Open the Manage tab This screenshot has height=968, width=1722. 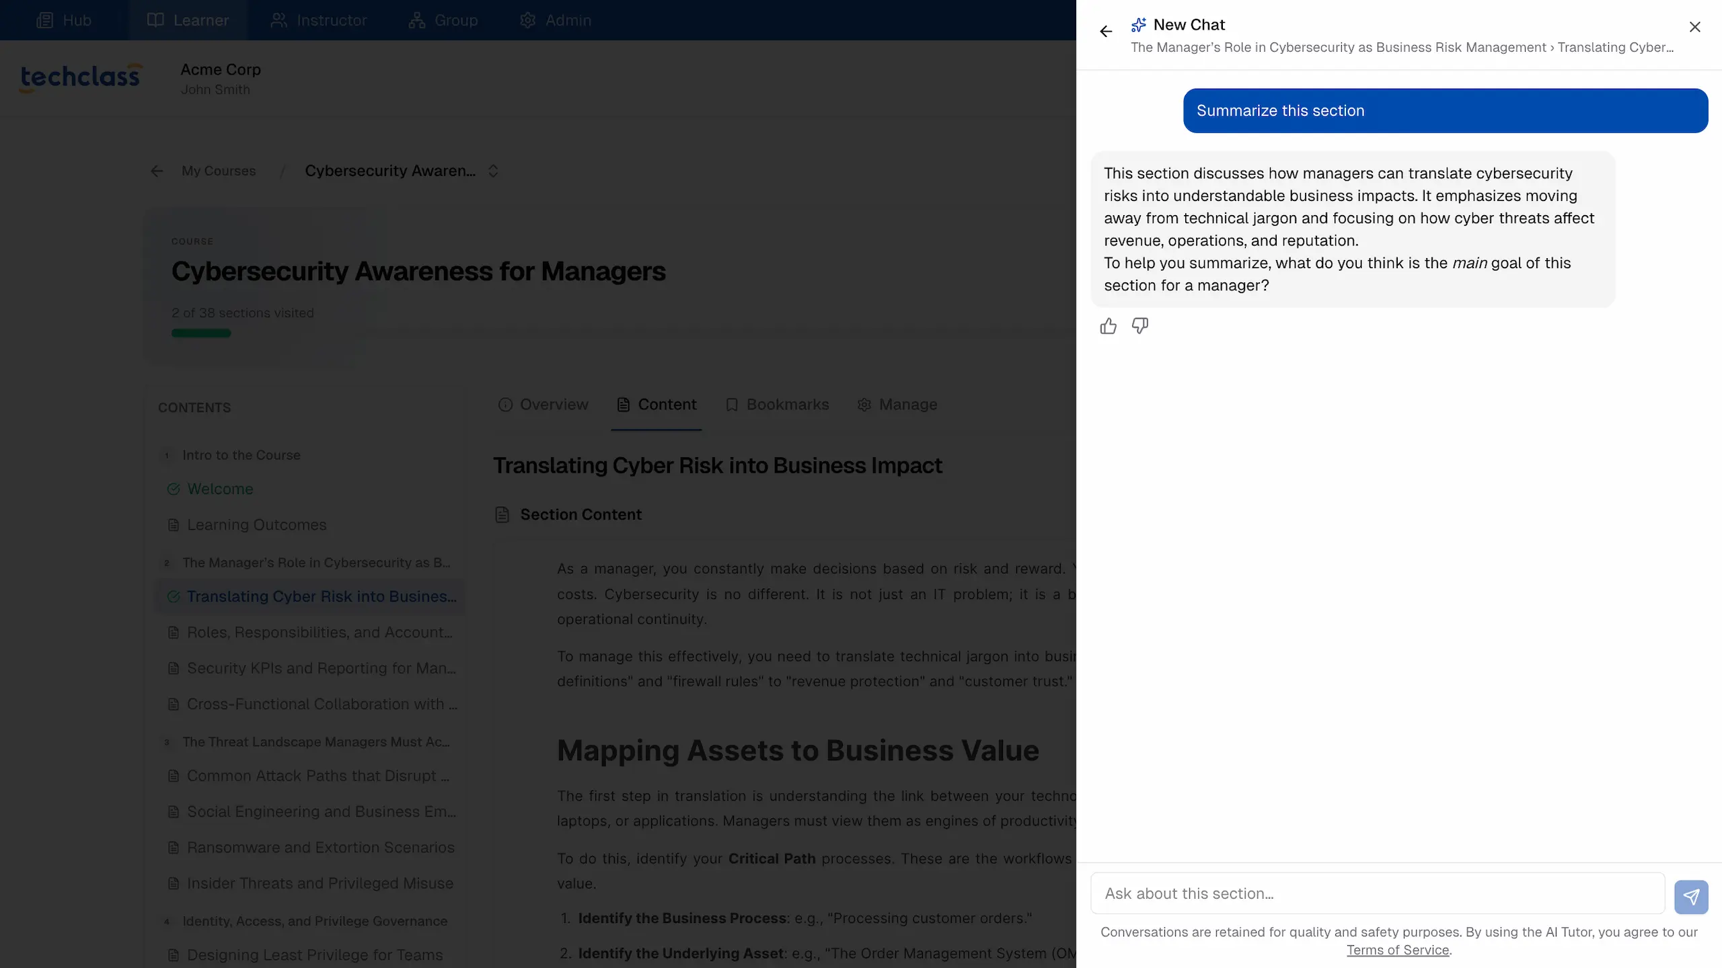(x=897, y=405)
